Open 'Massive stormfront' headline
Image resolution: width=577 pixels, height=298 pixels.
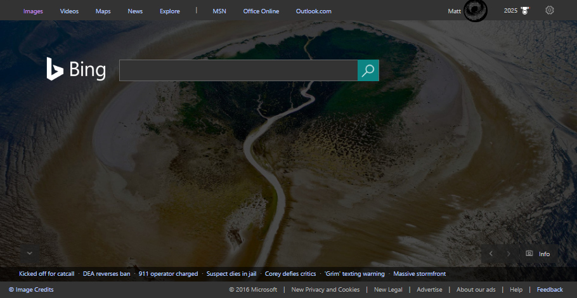click(420, 274)
